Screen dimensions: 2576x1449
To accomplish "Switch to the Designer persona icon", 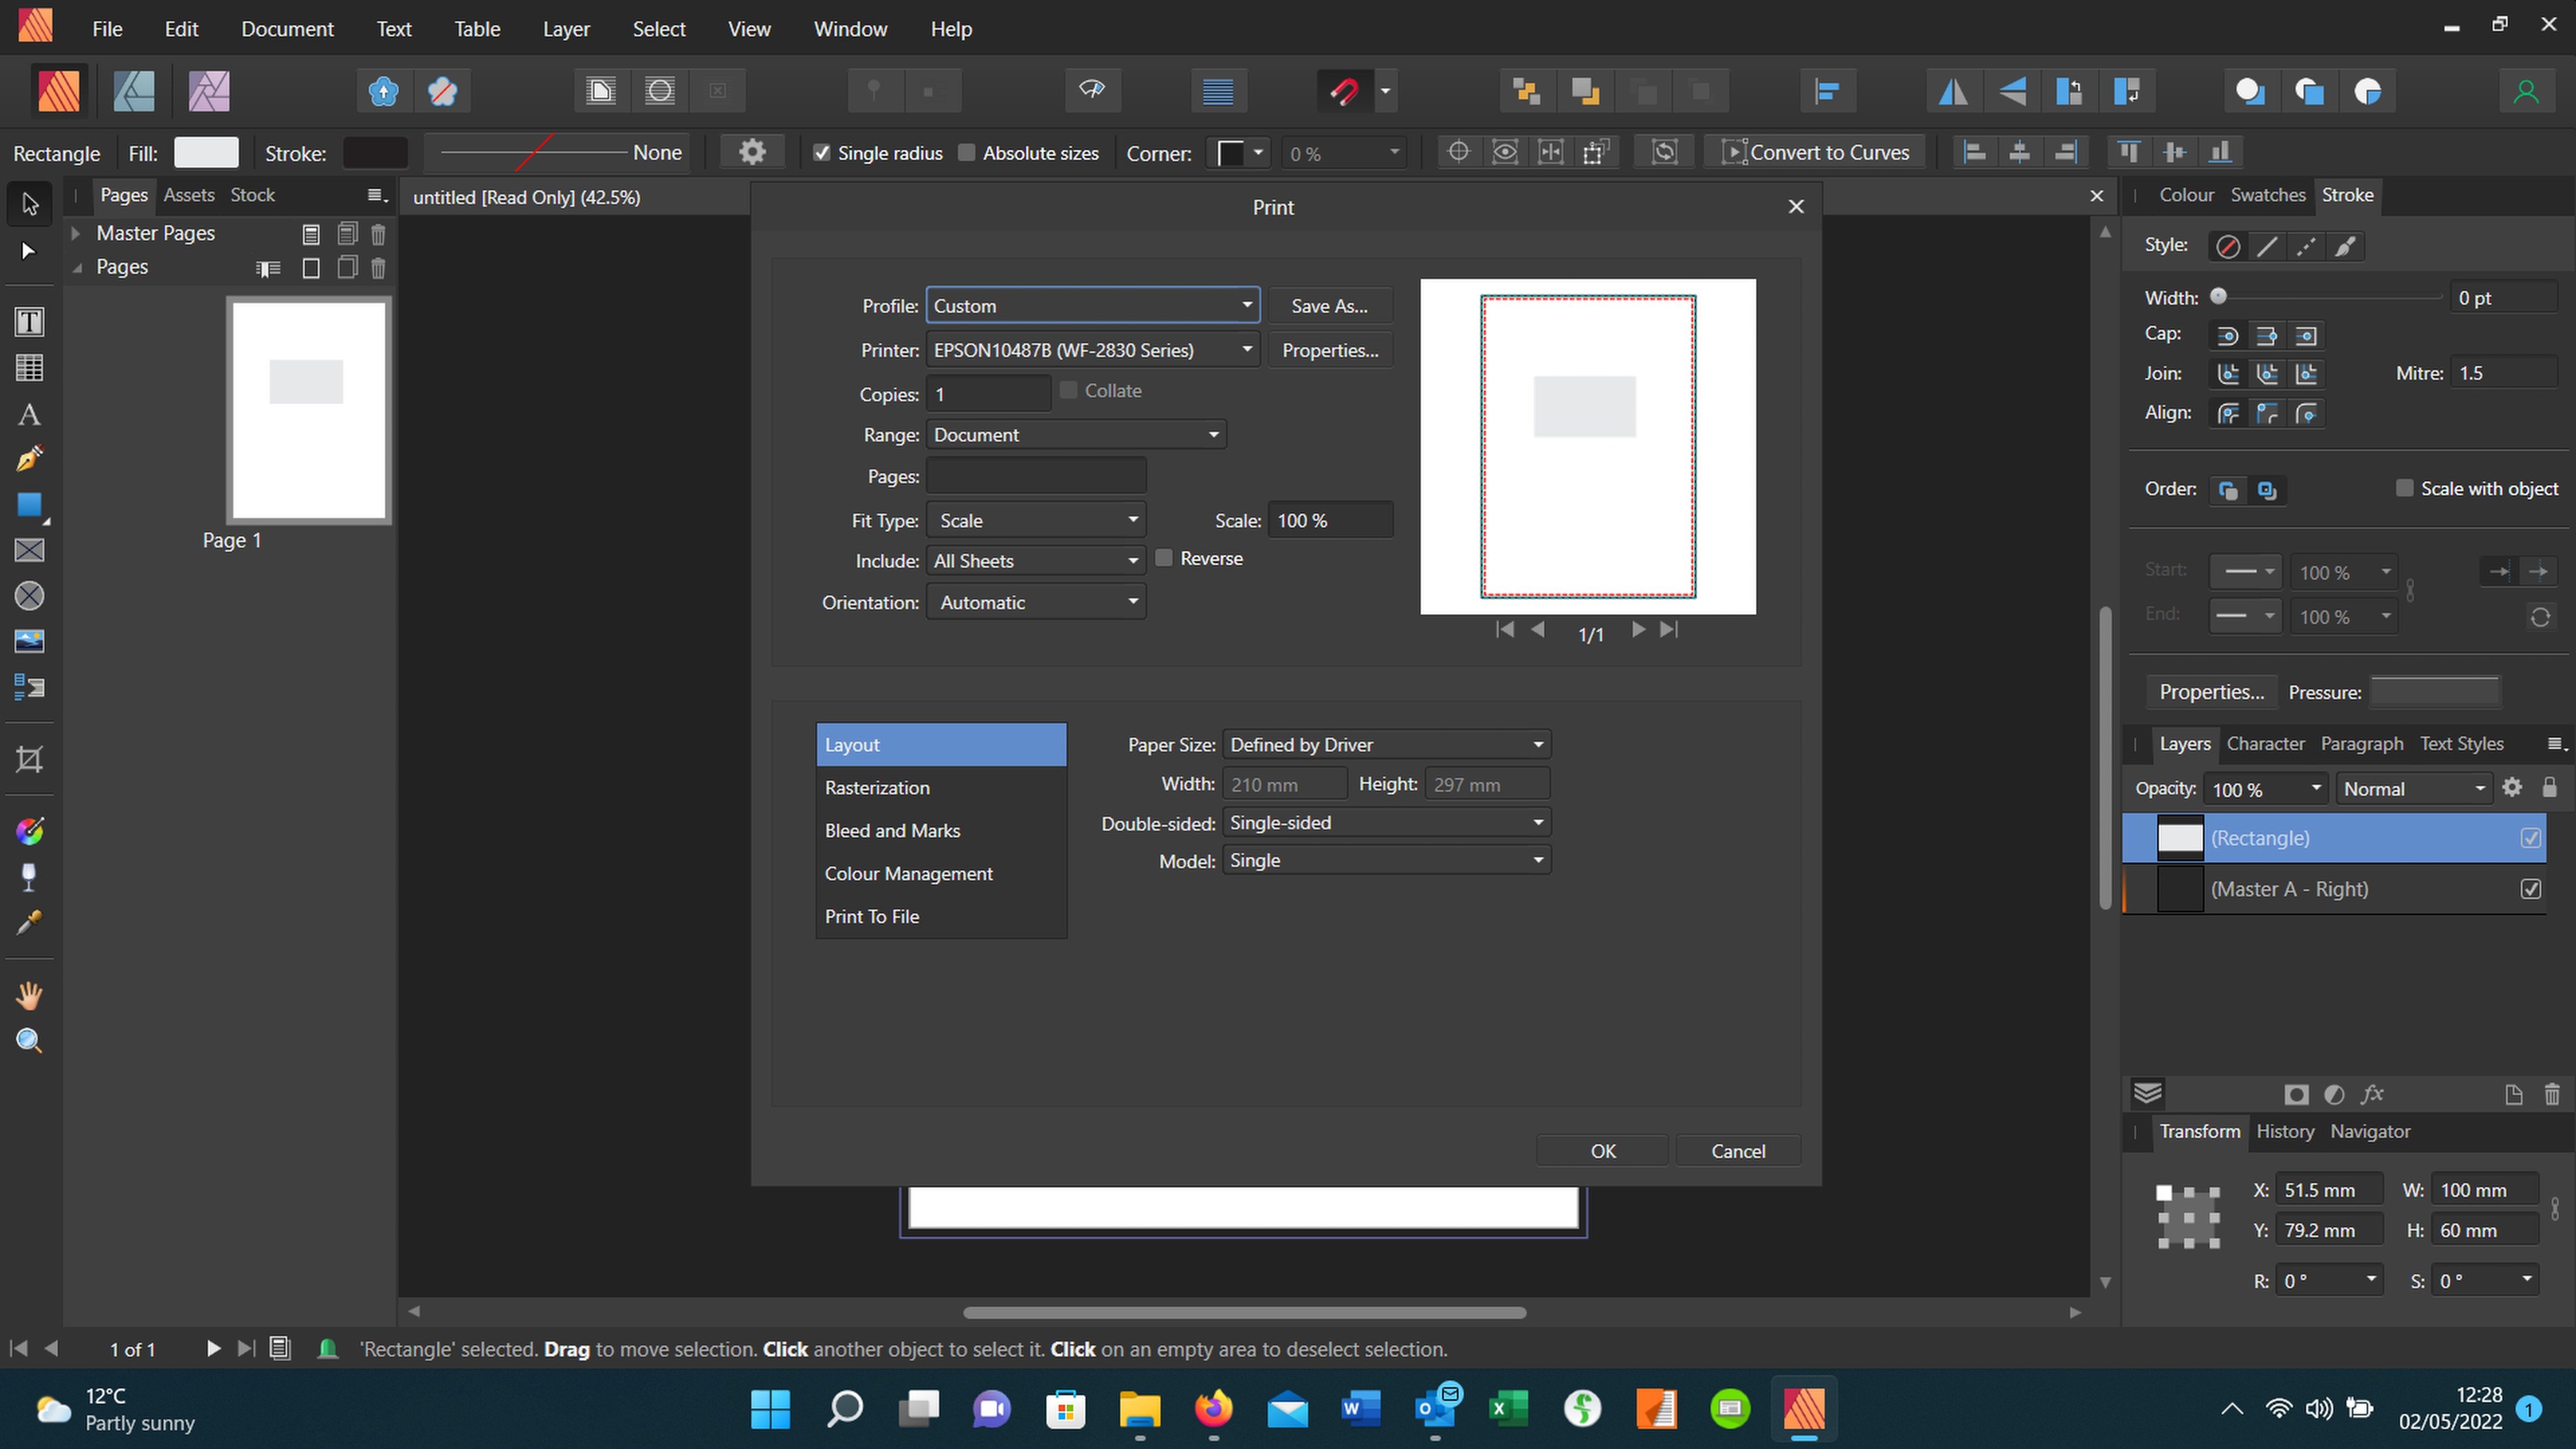I will tap(134, 91).
